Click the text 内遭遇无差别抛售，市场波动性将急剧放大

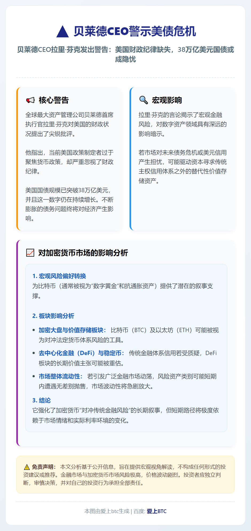click(96, 386)
